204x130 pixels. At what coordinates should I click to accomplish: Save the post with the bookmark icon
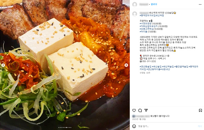(200, 111)
